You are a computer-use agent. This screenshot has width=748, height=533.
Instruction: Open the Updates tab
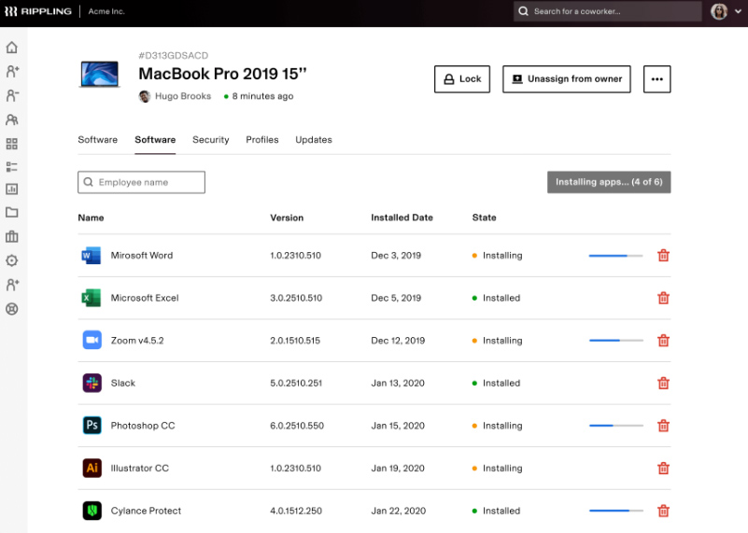314,140
